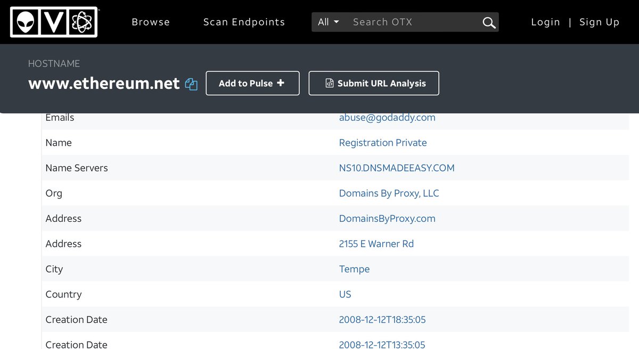Select the Tempe city link

(354, 269)
